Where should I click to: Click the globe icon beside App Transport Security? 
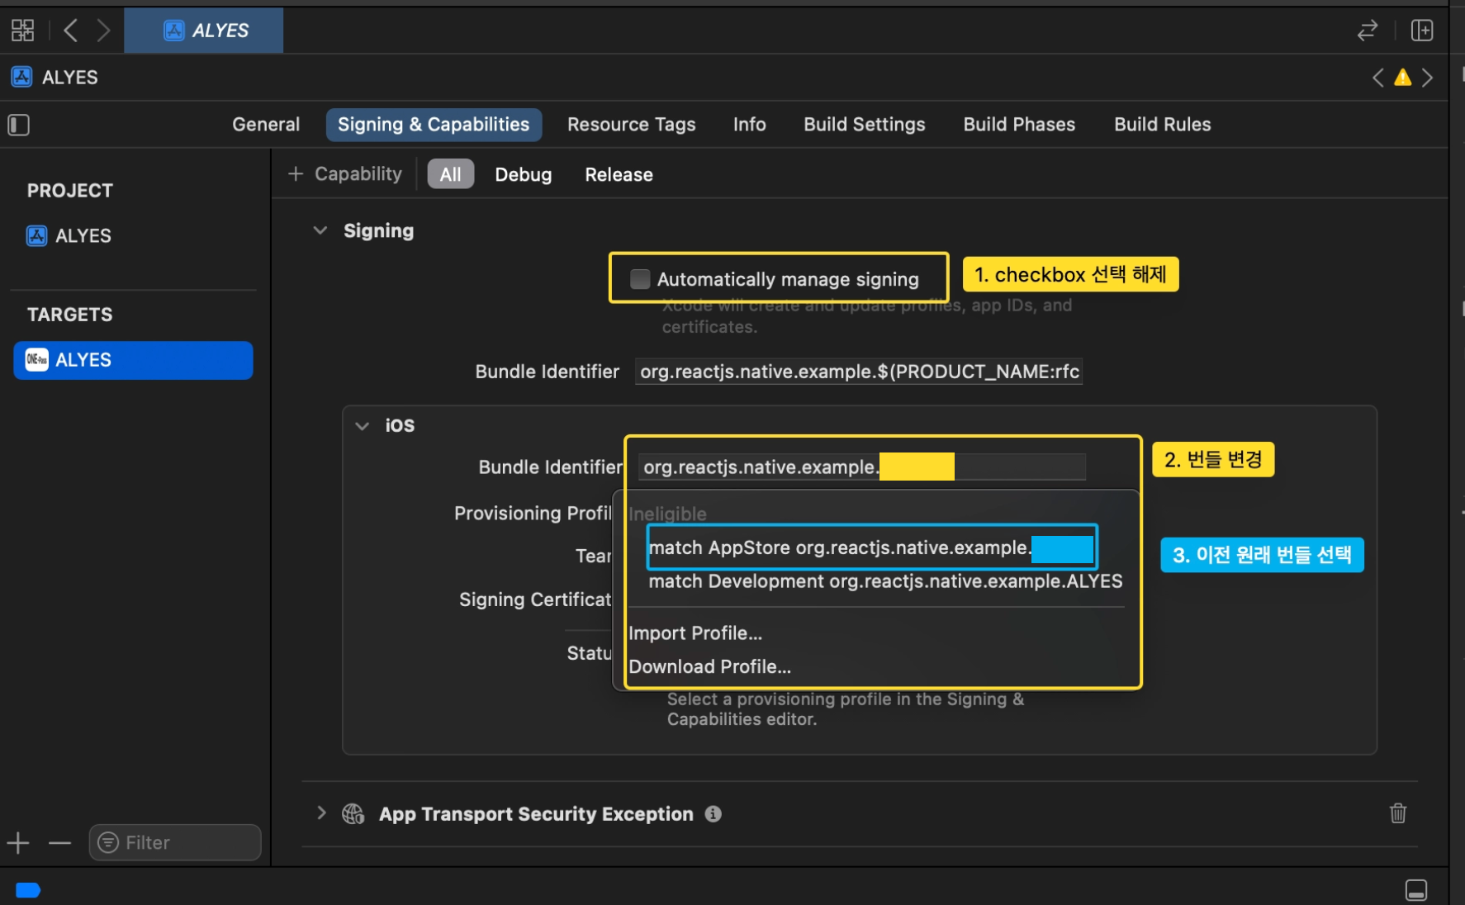pos(353,814)
